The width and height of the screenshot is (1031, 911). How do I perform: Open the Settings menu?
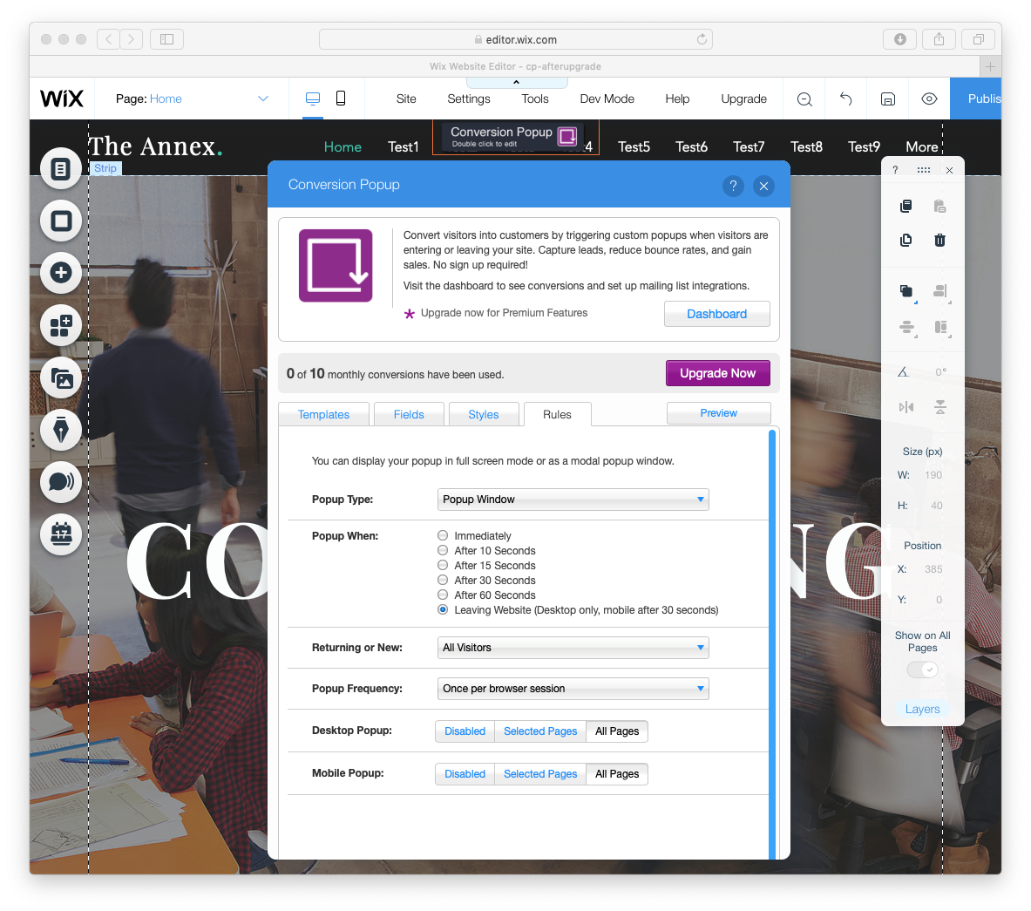pos(468,99)
